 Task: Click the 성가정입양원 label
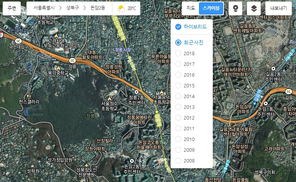60,160
